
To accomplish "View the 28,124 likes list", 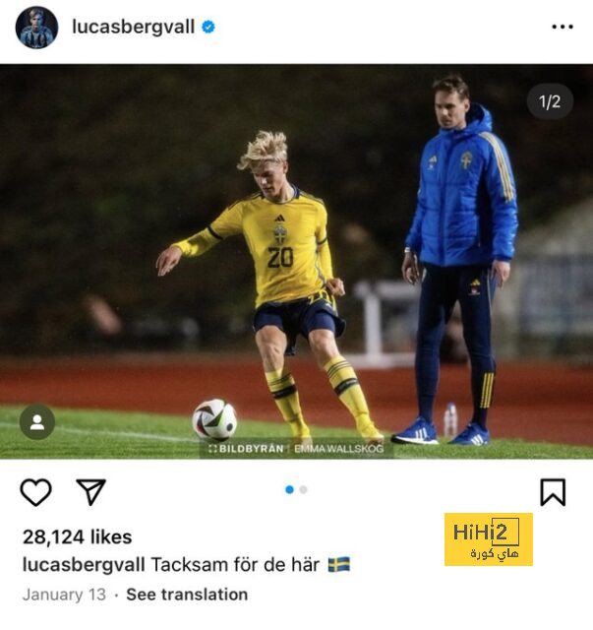I will 77,536.
